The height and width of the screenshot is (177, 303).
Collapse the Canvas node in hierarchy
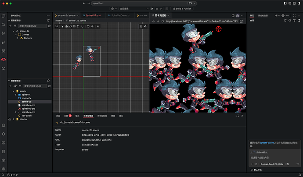pos(16,35)
